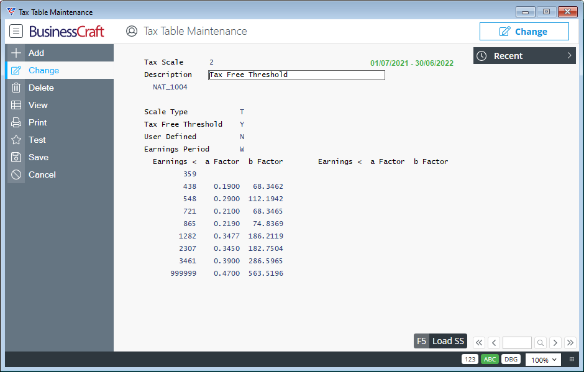This screenshot has width=584, height=372.
Task: Select Print in the sidebar menu
Action: (x=60, y=122)
